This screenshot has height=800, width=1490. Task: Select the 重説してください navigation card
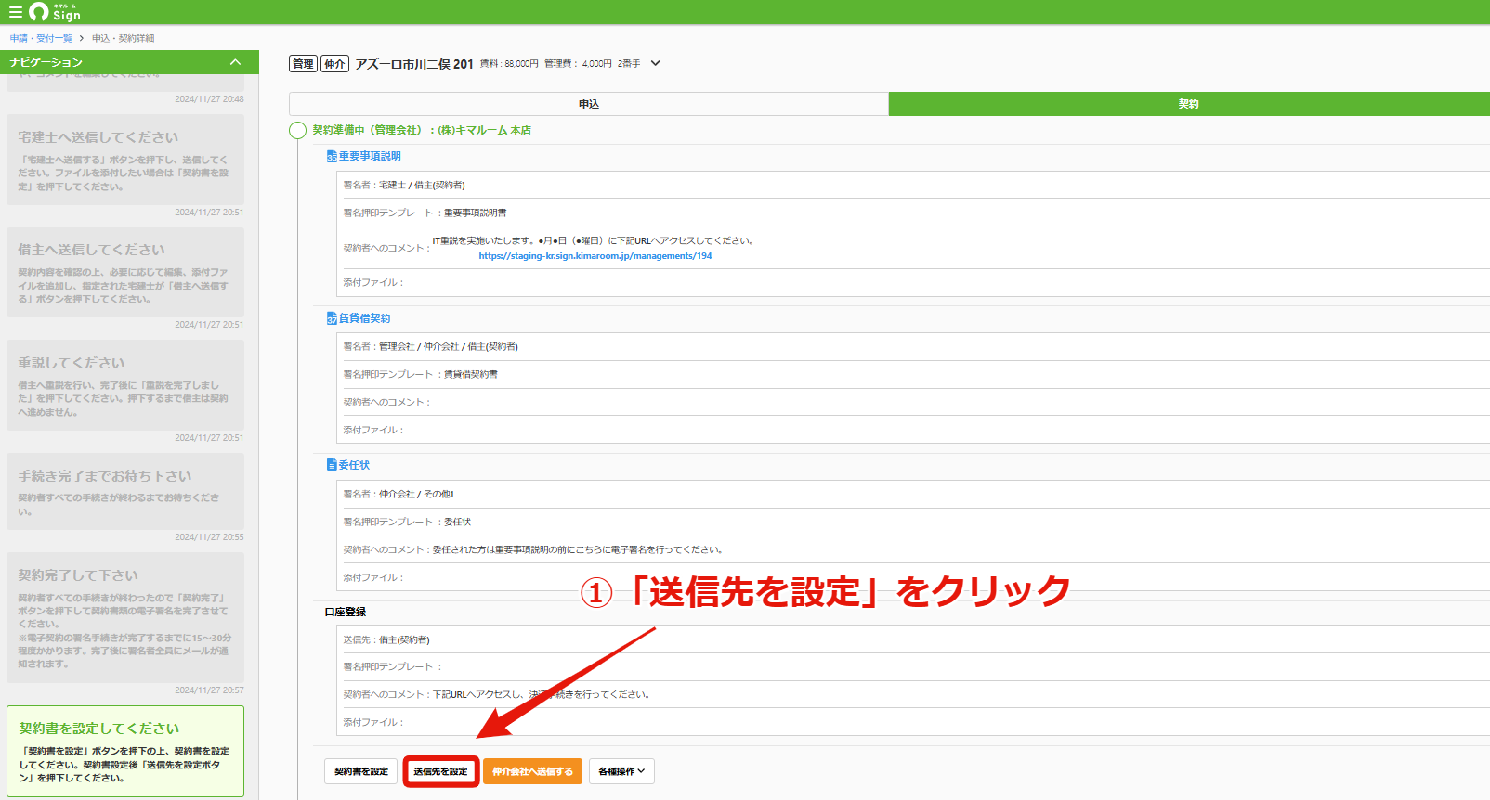125,385
